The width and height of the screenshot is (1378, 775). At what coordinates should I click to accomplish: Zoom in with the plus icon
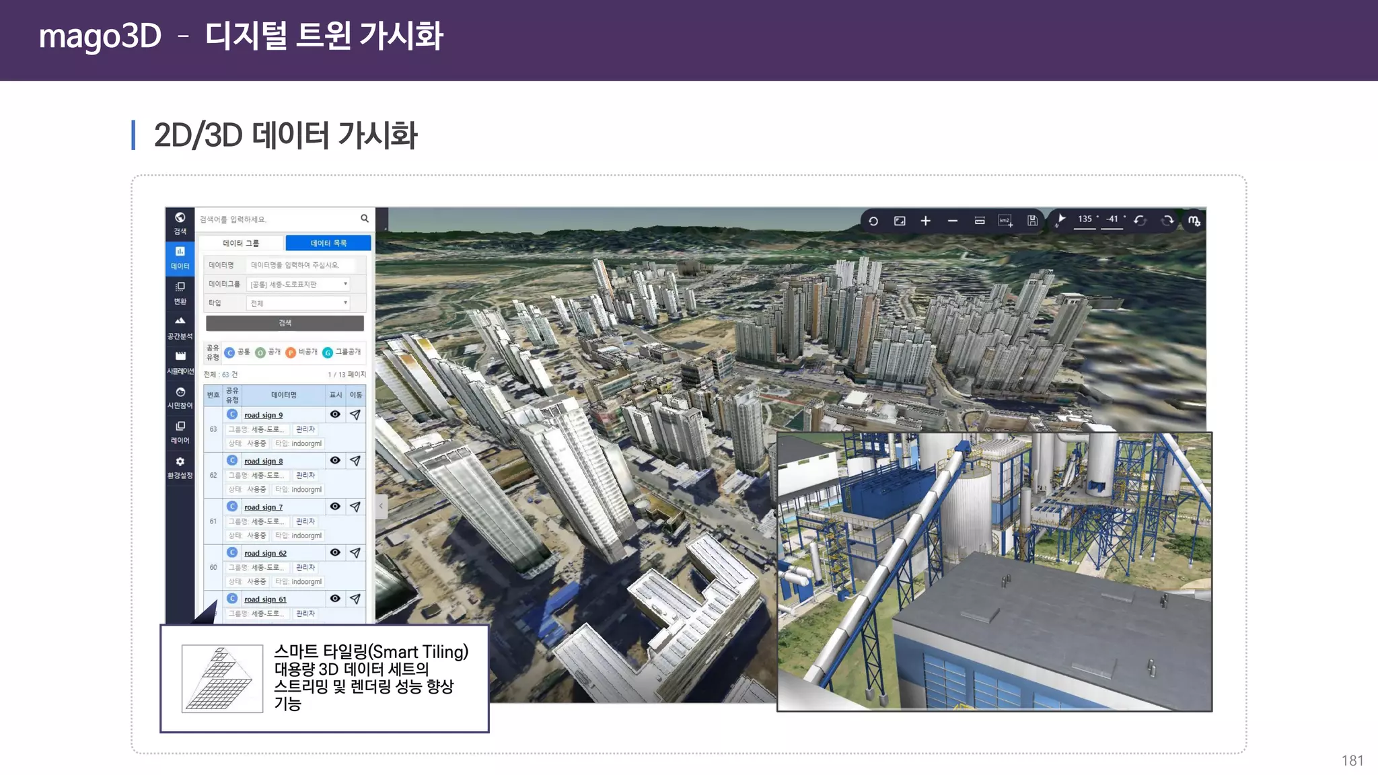[926, 221]
